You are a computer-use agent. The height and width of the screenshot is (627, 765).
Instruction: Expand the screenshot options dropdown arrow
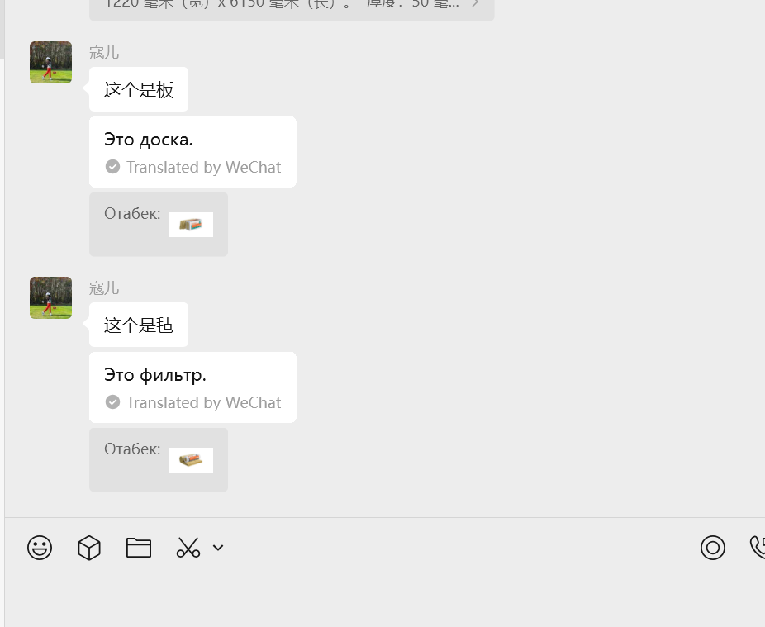[218, 548]
